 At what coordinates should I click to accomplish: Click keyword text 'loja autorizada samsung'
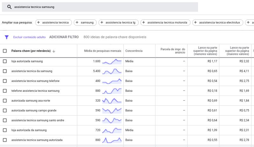pyautogui.click(x=27, y=61)
